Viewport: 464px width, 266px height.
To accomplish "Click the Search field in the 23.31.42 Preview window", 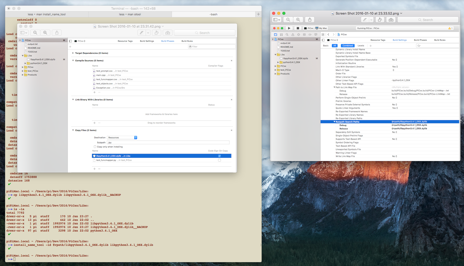I will [205, 33].
